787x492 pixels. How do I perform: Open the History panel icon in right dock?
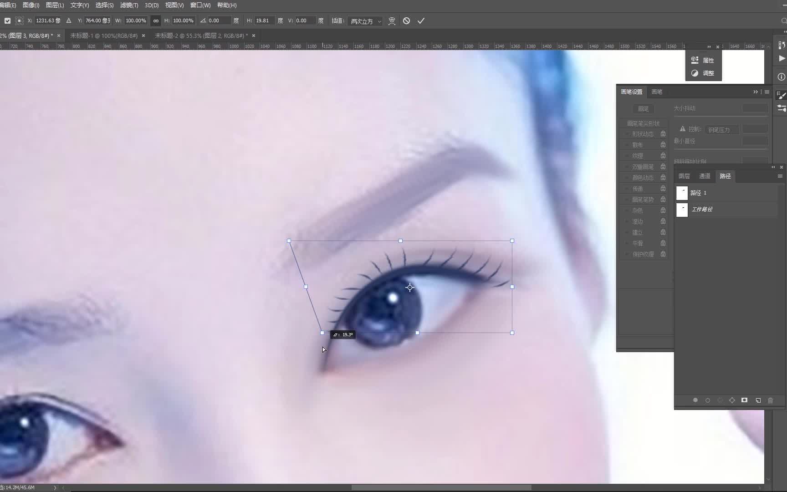point(782,45)
